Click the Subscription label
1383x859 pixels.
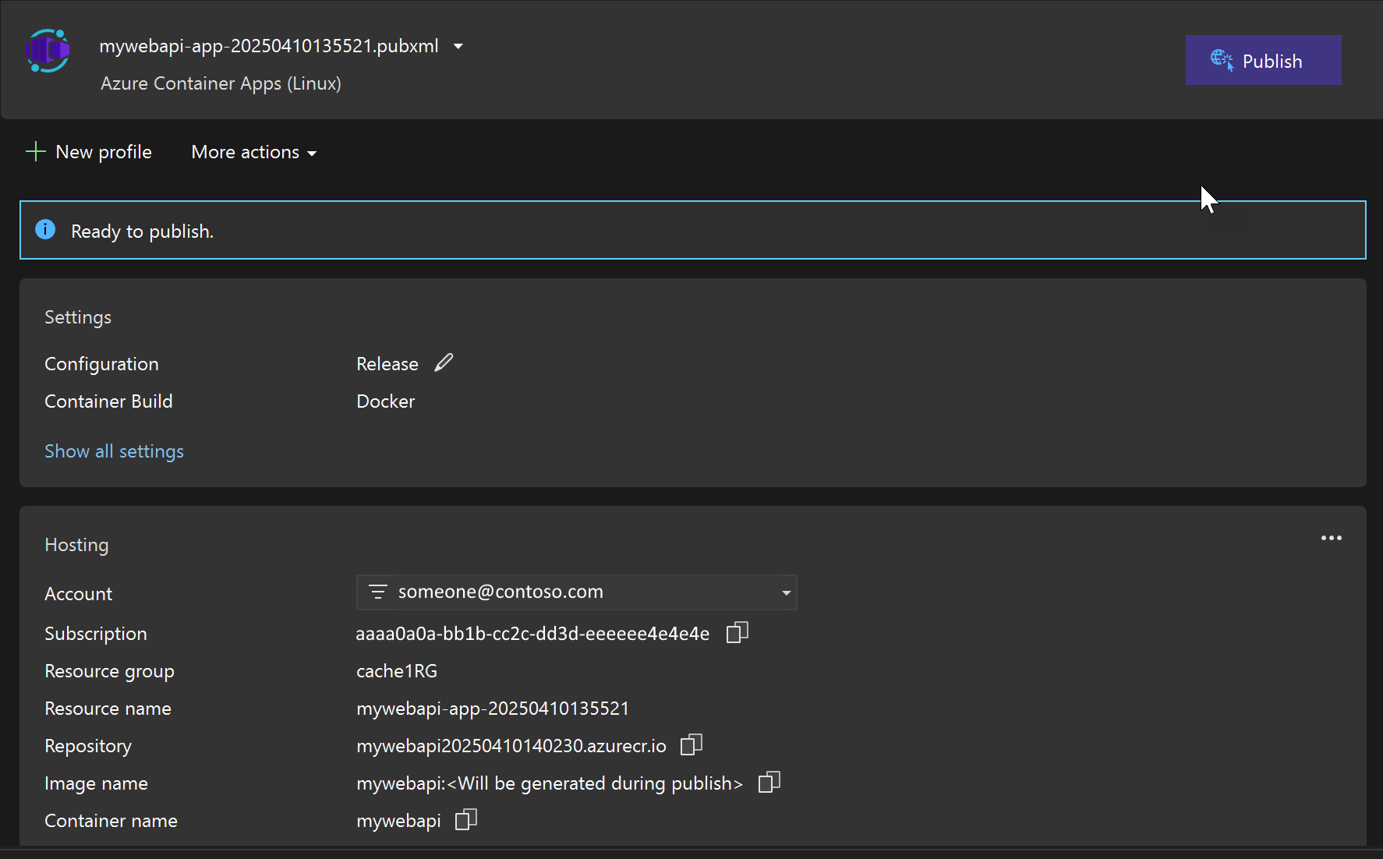[x=96, y=634]
